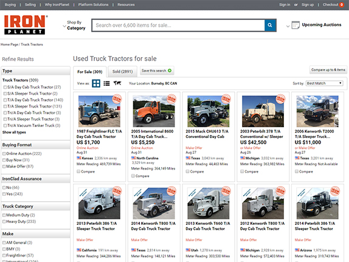Open the 2014 Peterbilt 386 truck photo
Screen dimensions: 349x262
(317, 203)
